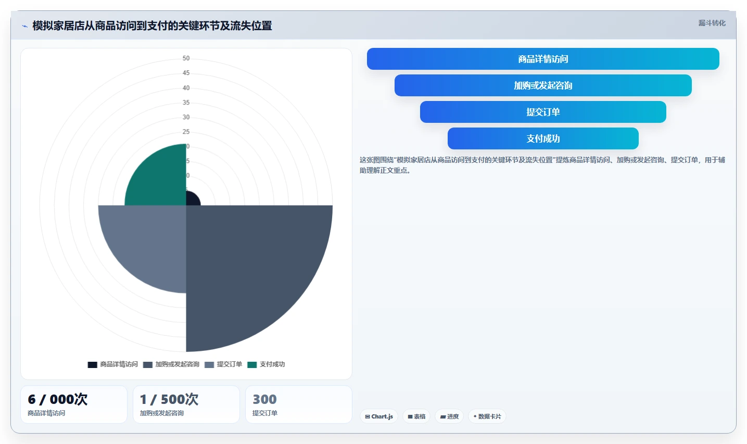747x444 pixels.
Task: Toggle the 支付成功 legend entry
Action: [x=266, y=364]
